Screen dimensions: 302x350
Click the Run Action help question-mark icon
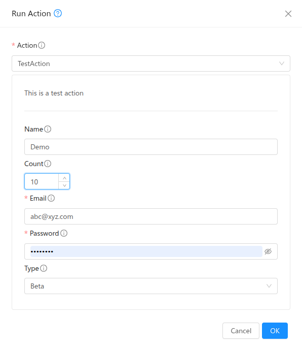[58, 13]
